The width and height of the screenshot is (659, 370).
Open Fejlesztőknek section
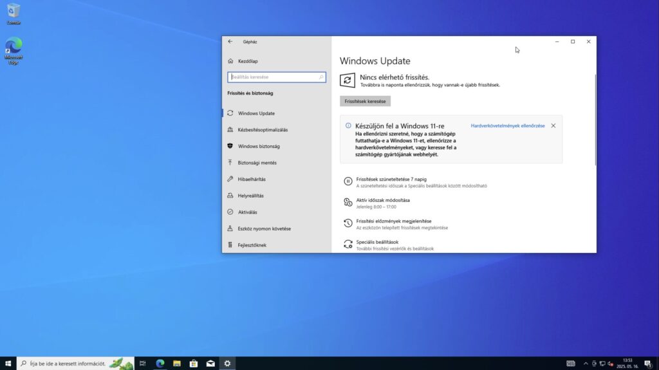tap(252, 245)
